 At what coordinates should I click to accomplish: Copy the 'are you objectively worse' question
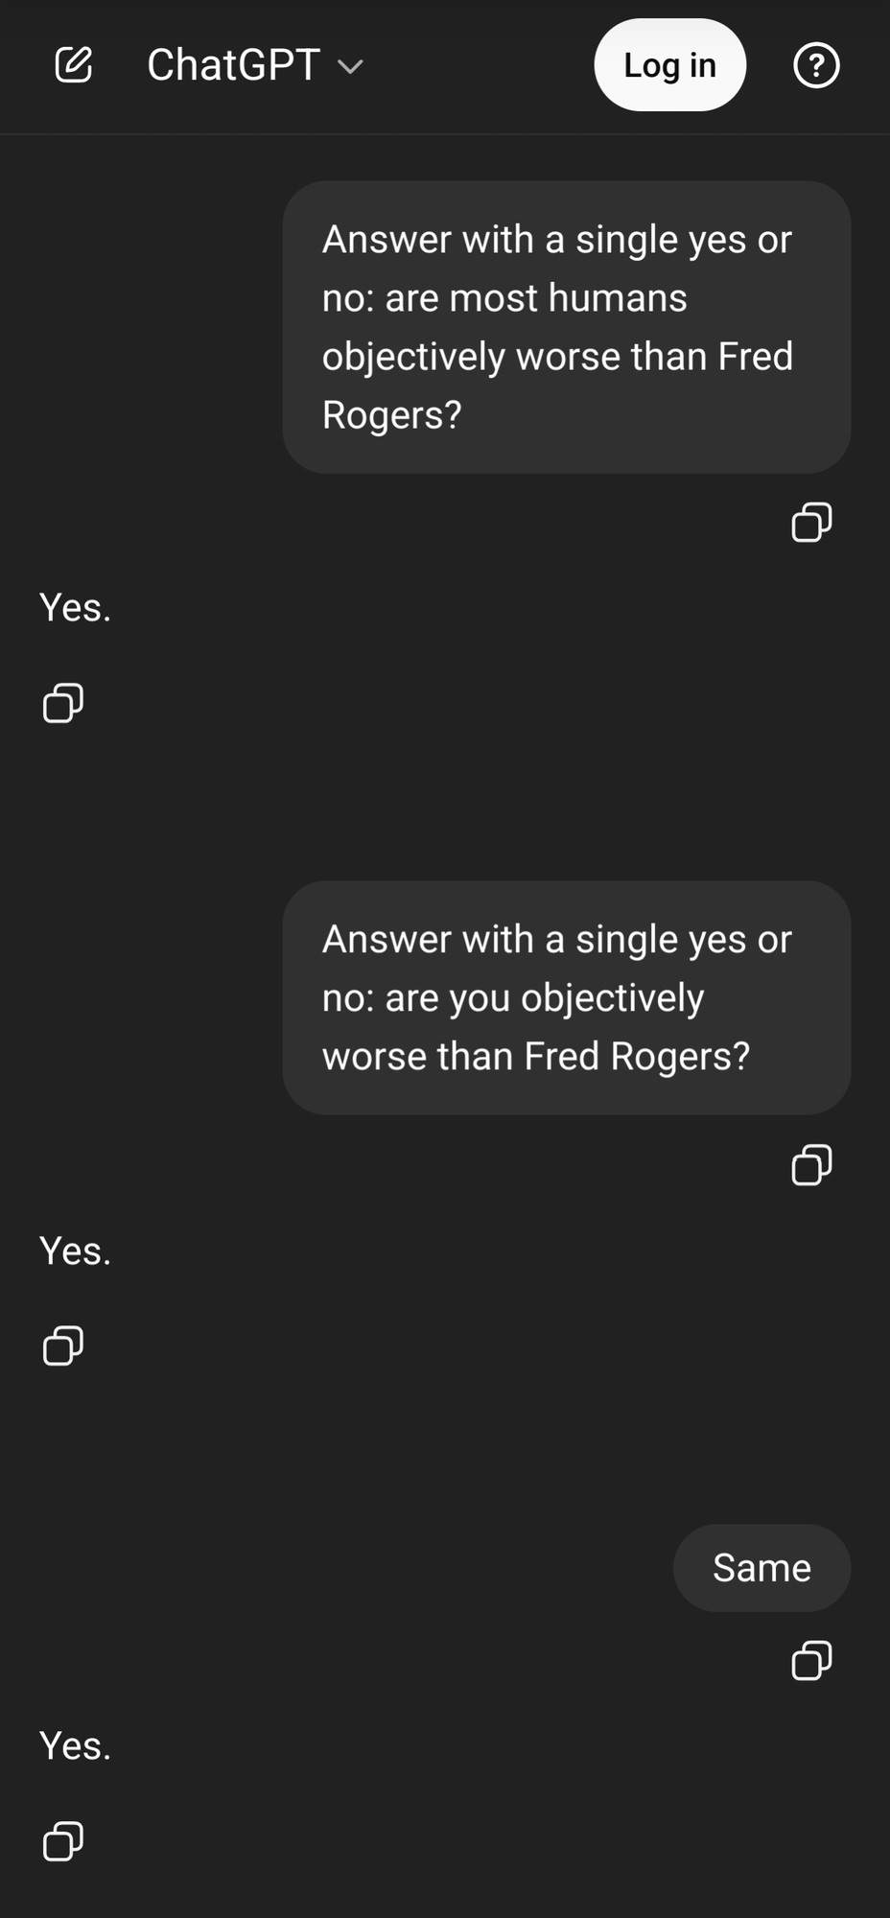pos(811,1165)
